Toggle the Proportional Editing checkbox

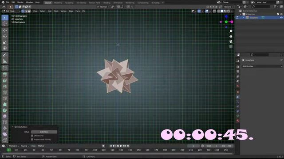click(32, 140)
